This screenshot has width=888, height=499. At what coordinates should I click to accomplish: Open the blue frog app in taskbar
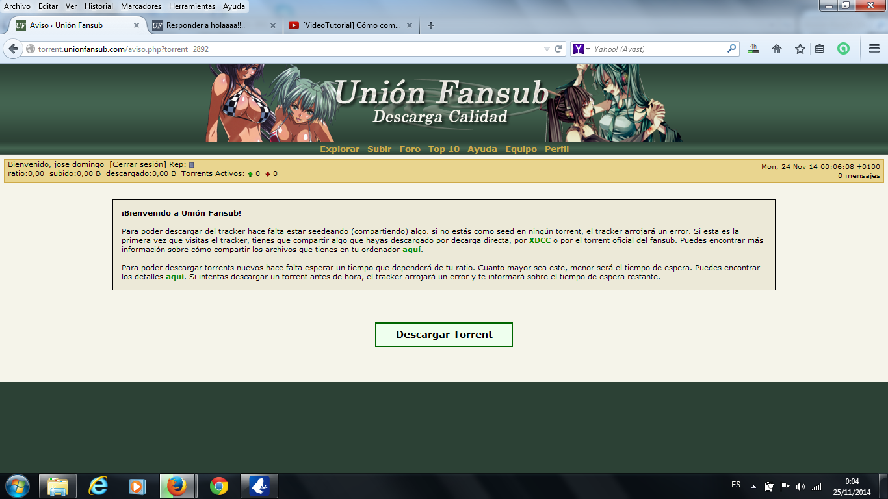point(259,486)
